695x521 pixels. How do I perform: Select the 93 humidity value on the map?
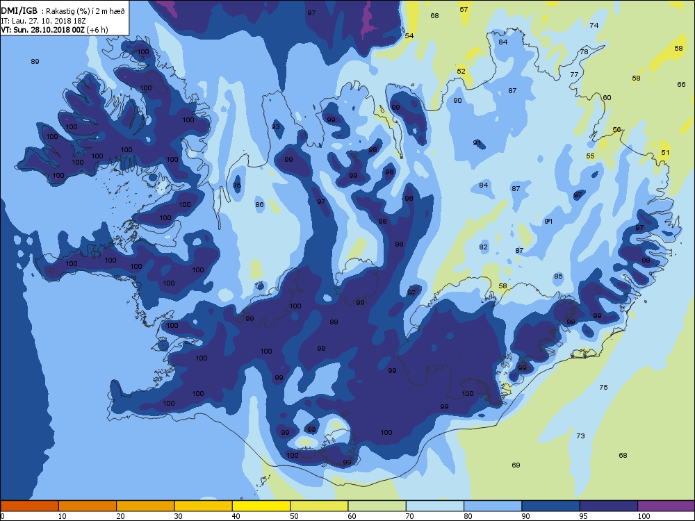coord(276,126)
